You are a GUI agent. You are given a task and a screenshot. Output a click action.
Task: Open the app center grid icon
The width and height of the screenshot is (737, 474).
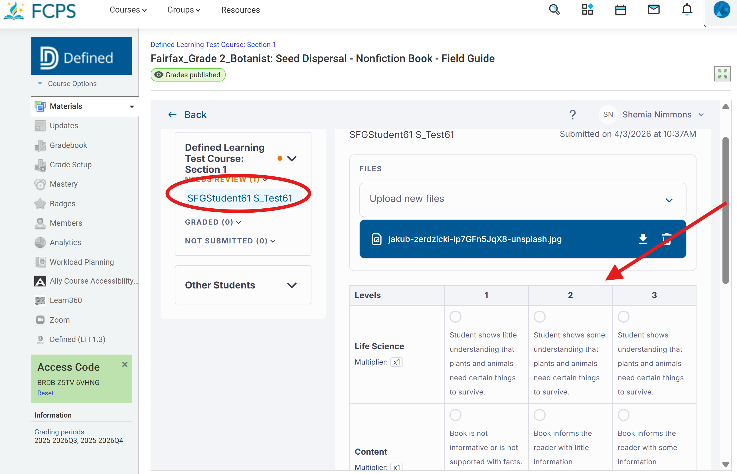(587, 10)
